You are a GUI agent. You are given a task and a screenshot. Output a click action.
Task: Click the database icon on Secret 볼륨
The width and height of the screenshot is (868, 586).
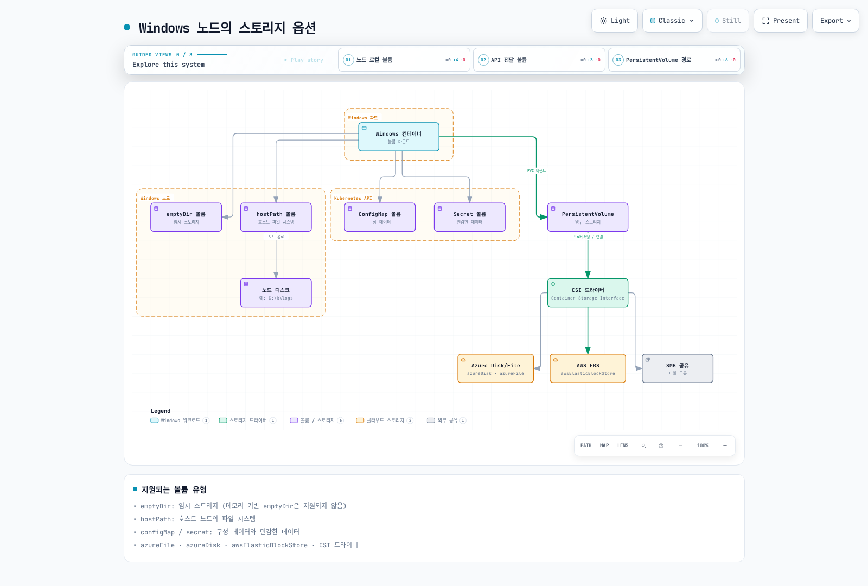point(440,208)
